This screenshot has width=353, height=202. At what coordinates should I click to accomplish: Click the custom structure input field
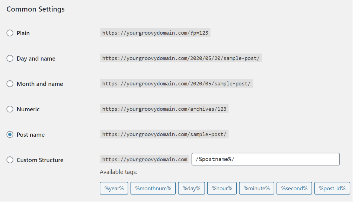[266, 159]
